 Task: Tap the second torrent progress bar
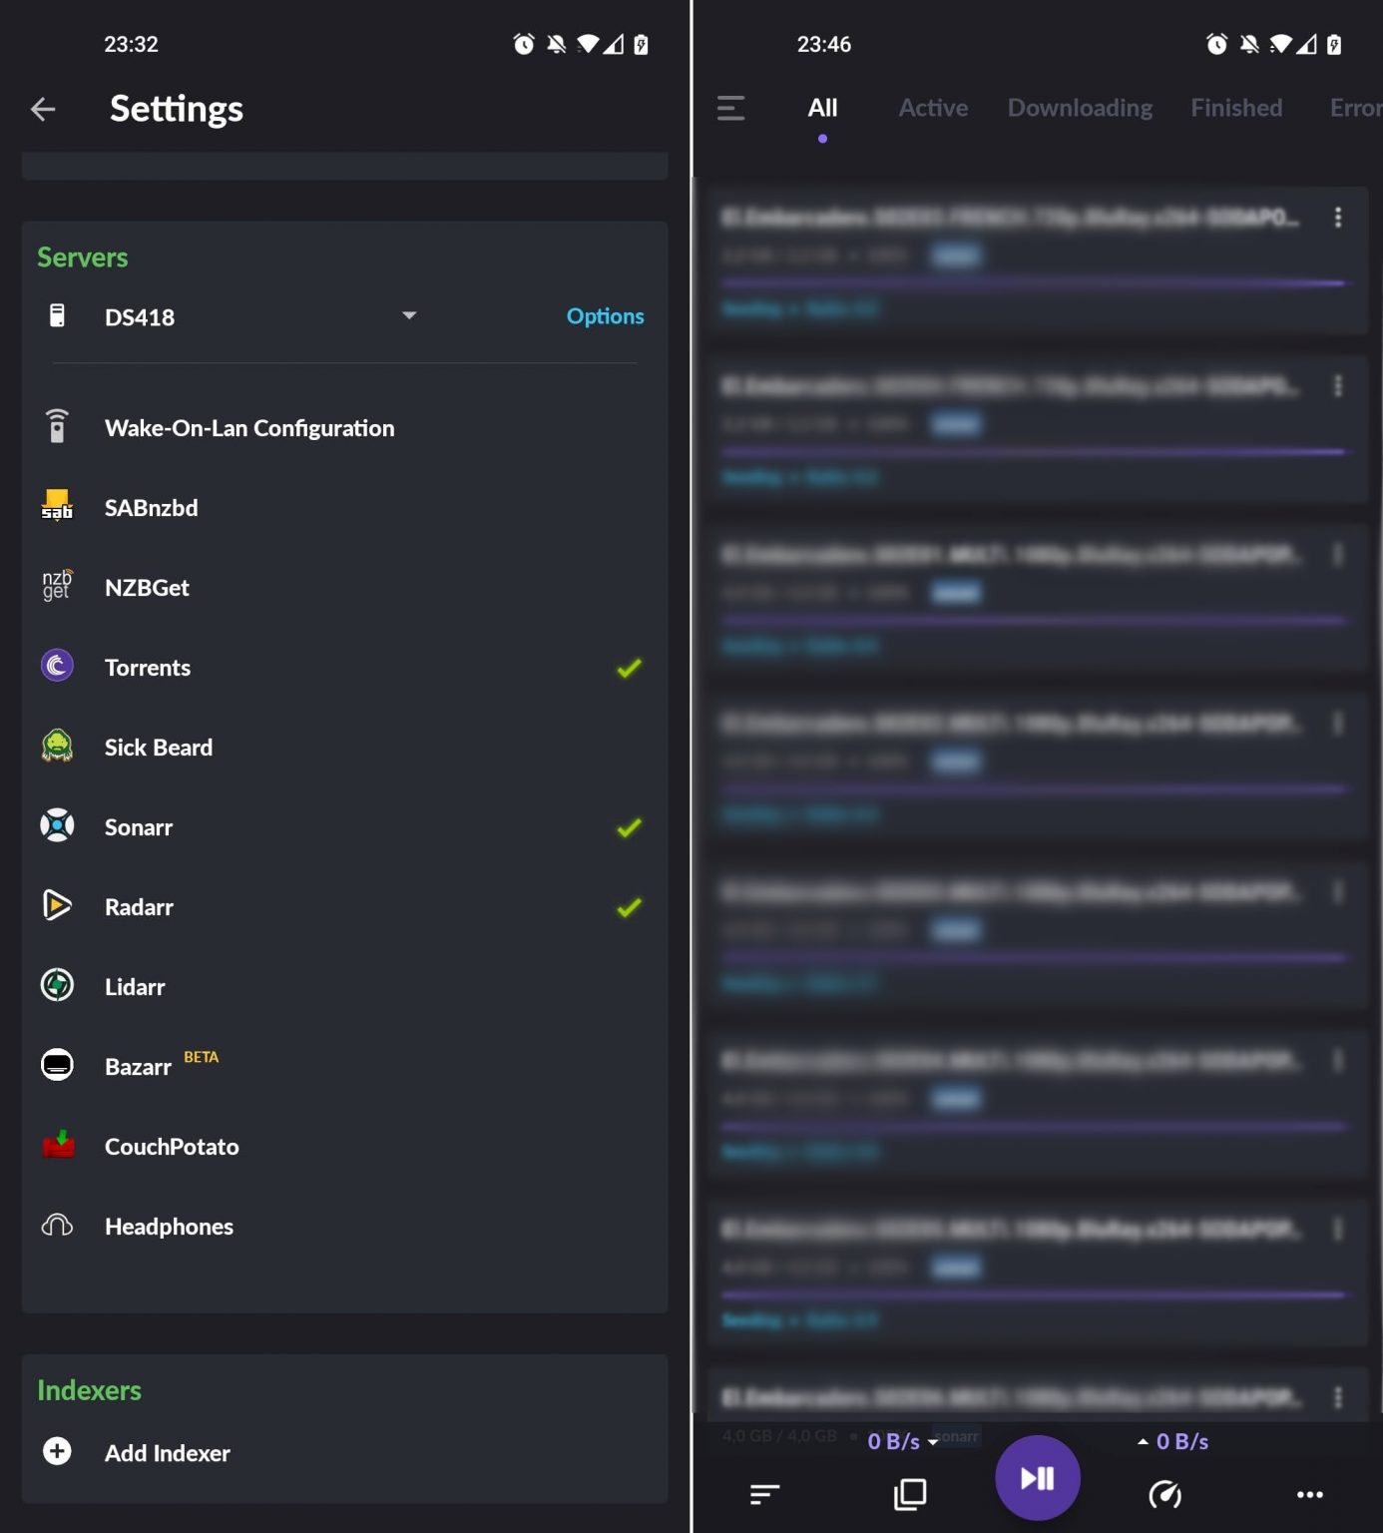coord(1033,452)
